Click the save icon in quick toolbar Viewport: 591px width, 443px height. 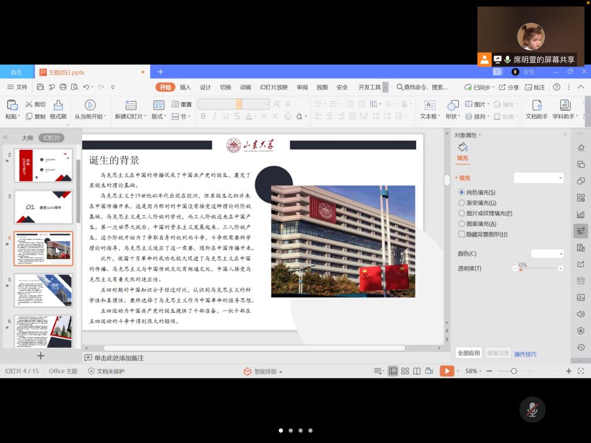[40, 87]
